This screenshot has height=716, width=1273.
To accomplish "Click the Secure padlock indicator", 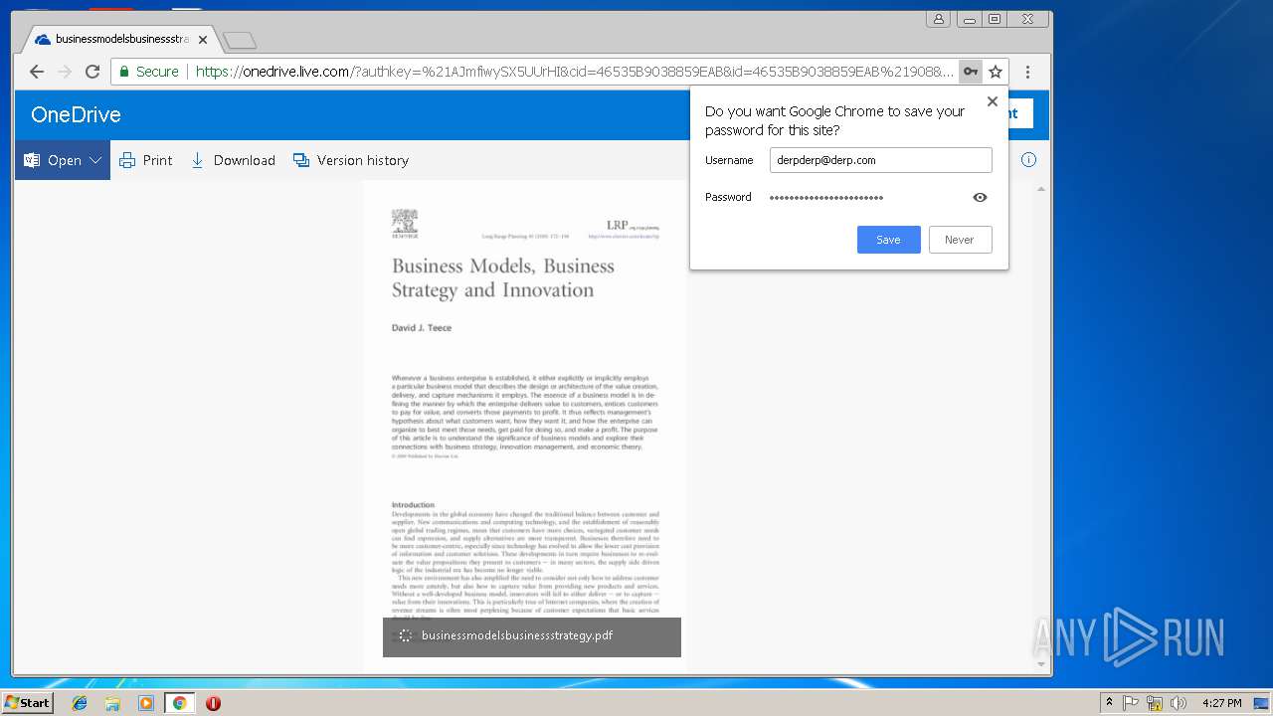I will pos(149,72).
